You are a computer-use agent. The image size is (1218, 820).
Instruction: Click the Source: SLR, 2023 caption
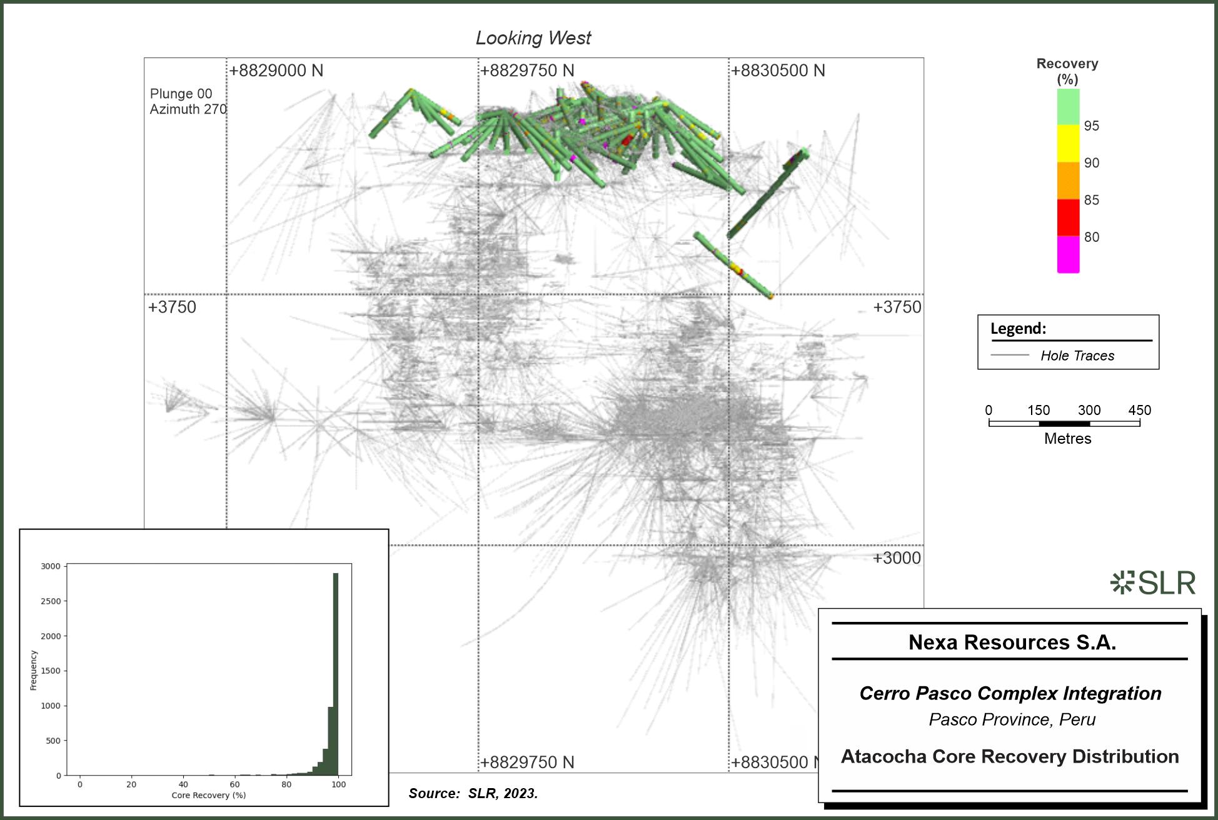click(473, 794)
